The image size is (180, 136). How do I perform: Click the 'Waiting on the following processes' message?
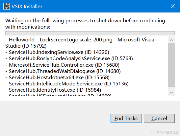coord(85,24)
